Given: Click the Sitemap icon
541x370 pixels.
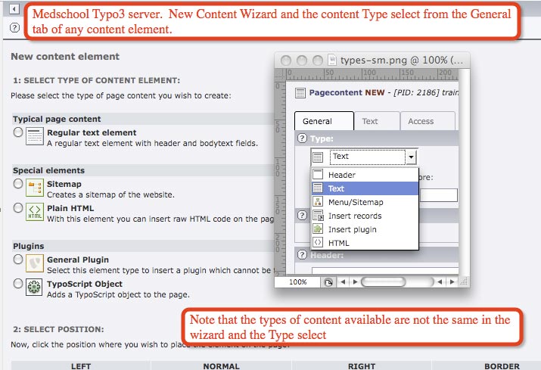Looking at the screenshot, I should tap(35, 188).
